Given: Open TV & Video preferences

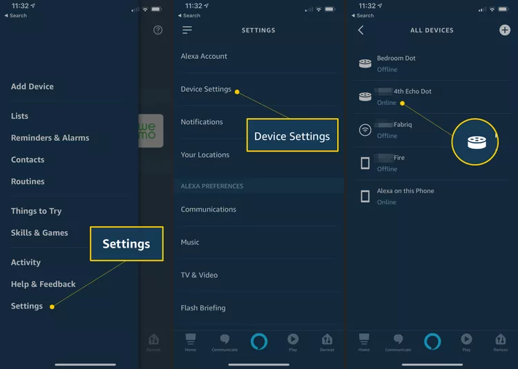Looking at the screenshot, I should tap(259, 275).
